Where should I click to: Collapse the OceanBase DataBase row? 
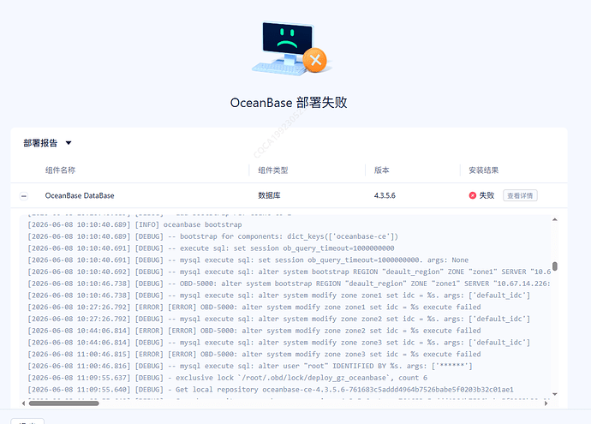pyautogui.click(x=24, y=196)
